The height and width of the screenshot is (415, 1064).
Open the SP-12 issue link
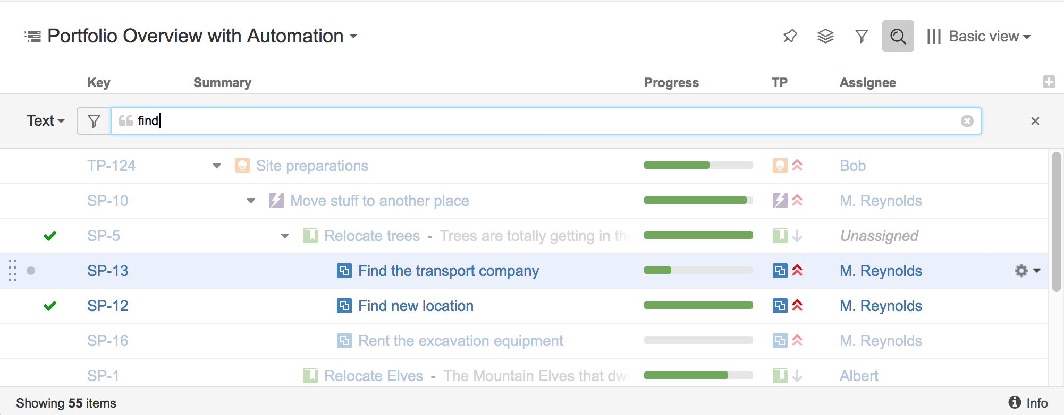point(108,306)
